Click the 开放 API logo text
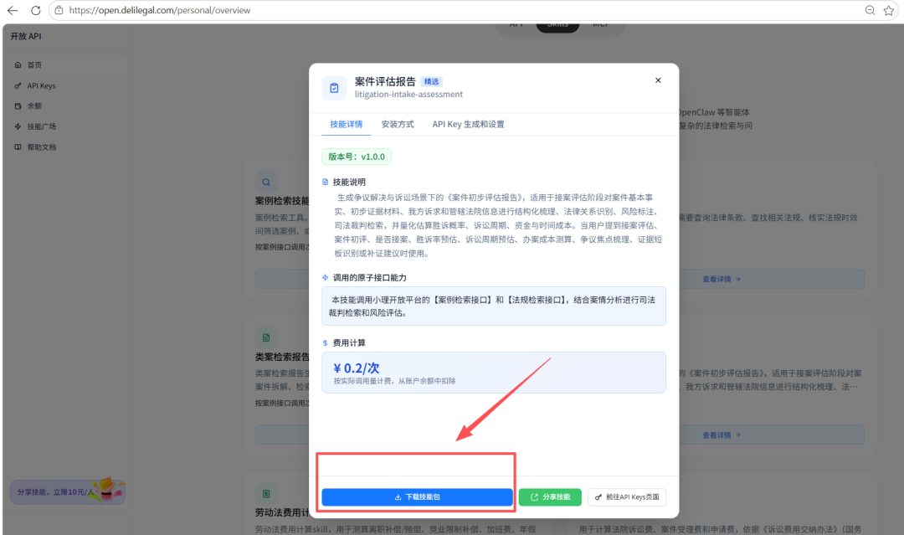 [x=26, y=36]
